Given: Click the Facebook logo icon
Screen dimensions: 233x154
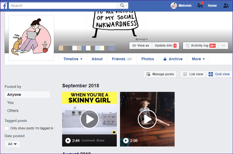Looking at the screenshot, I should click(x=4, y=6).
